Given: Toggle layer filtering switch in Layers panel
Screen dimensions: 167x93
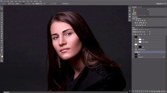Looking at the screenshot, I should point(150,29).
